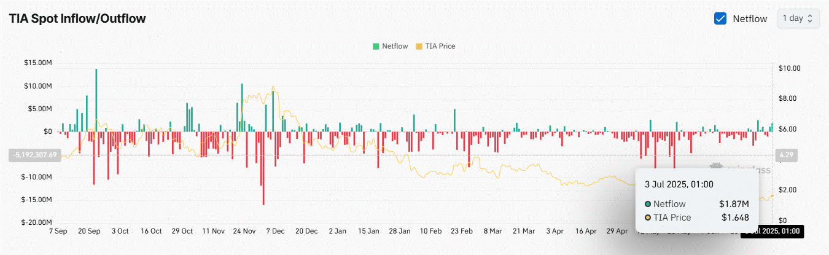Click the yellow TIA Price legend swatch
This screenshot has height=255, width=829.
419,46
